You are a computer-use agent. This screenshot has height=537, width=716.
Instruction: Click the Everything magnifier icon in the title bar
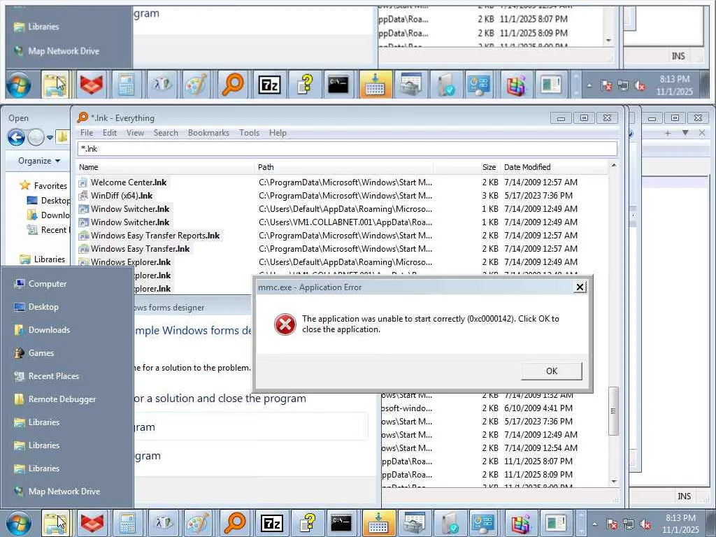(83, 117)
